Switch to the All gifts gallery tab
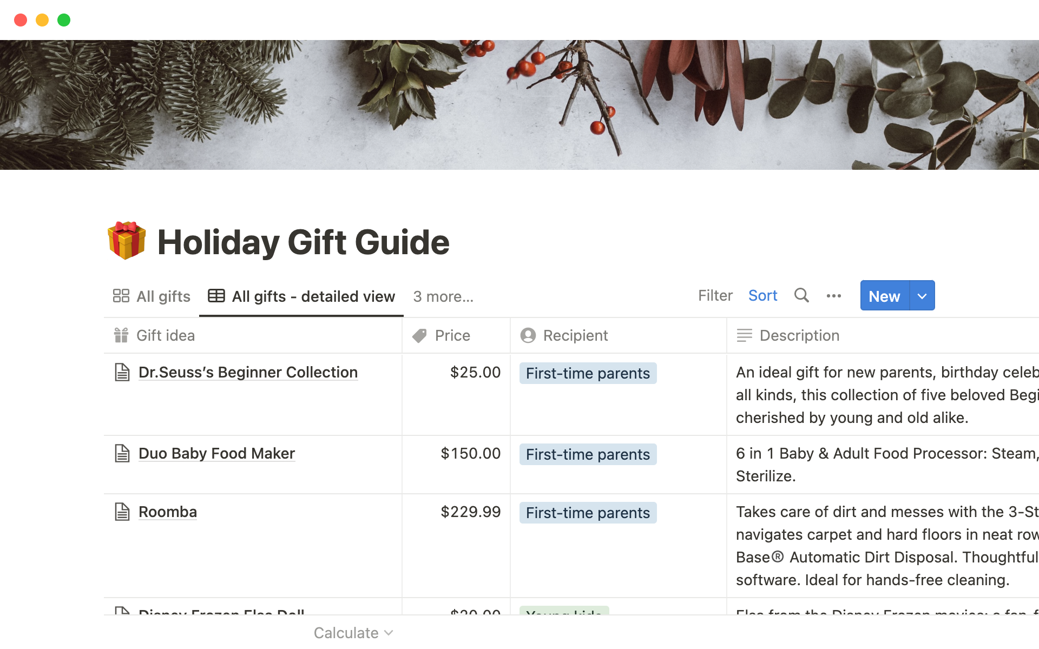The image size is (1039, 649). (152, 296)
